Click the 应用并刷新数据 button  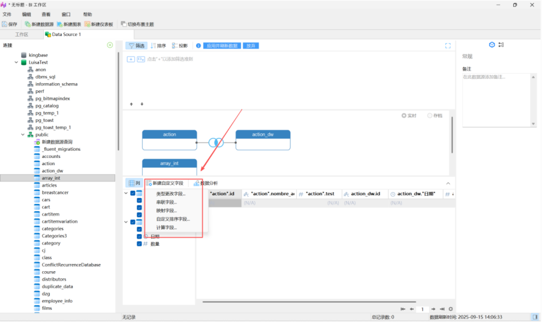click(x=222, y=45)
